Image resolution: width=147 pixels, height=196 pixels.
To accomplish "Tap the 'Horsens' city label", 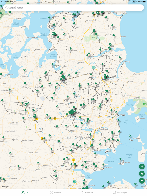I will pos(97,150).
